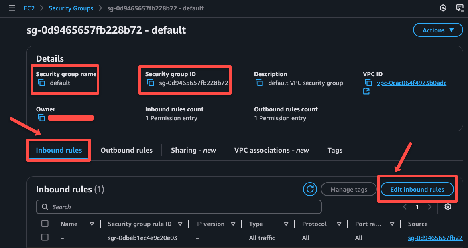The image size is (468, 248).
Task: Refresh the inbound rules table
Action: coord(310,189)
